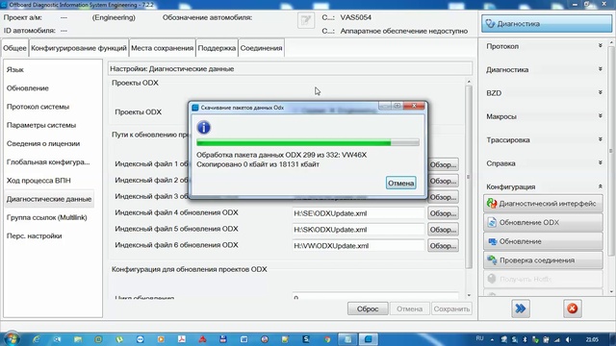Click the blue double-arrow forward button
The height and width of the screenshot is (346, 616).
(520, 309)
